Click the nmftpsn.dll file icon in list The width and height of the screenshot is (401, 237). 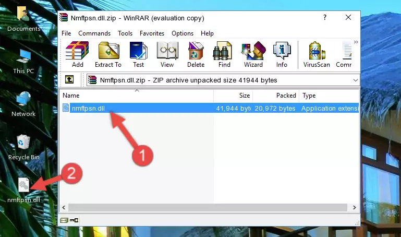(x=66, y=108)
